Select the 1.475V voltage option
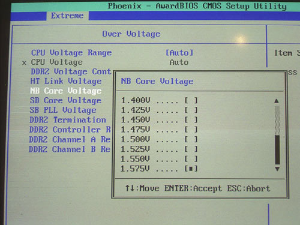This screenshot has width=300, height=225. point(160,130)
